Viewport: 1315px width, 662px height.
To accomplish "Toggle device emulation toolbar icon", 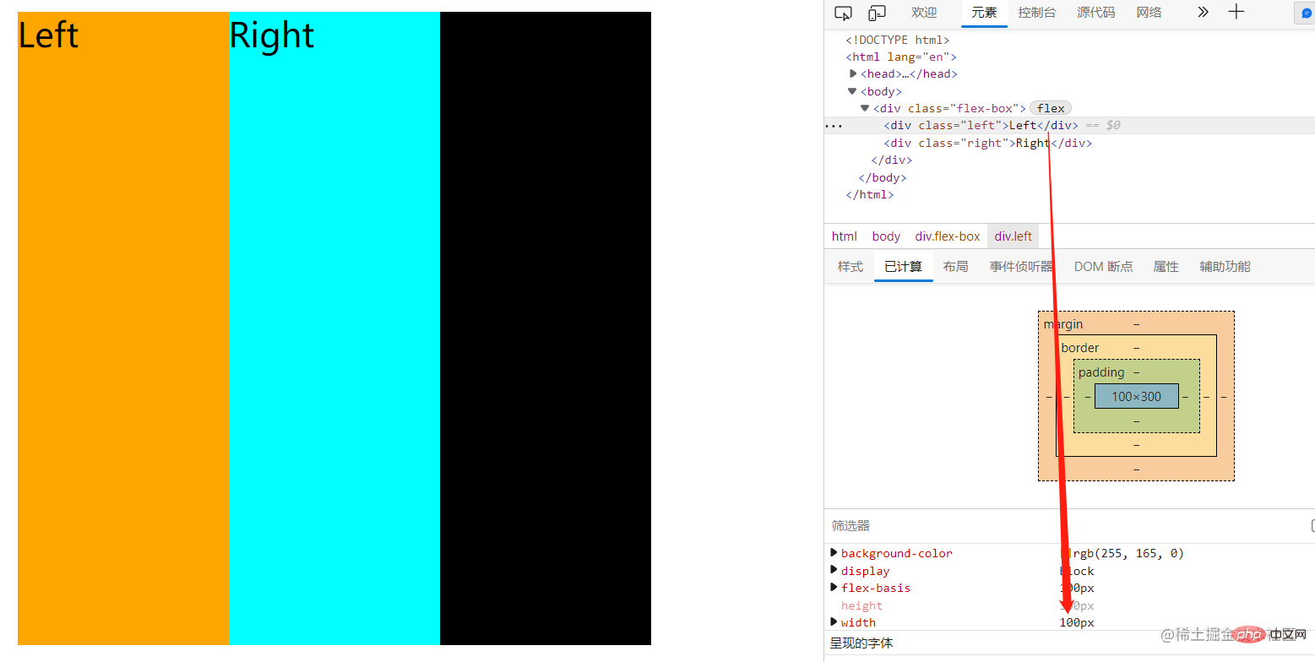I will coord(877,13).
